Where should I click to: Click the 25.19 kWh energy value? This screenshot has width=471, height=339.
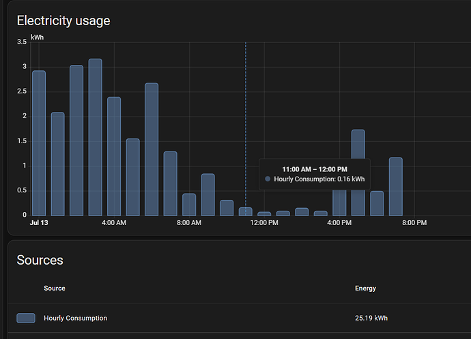[x=371, y=318]
